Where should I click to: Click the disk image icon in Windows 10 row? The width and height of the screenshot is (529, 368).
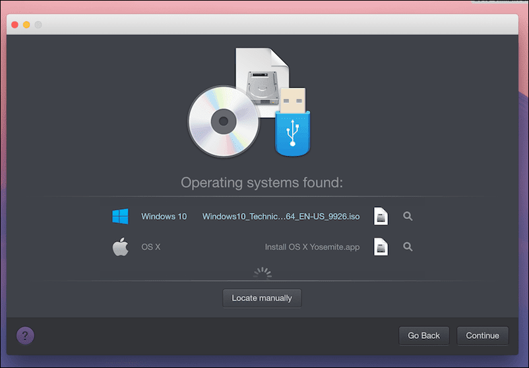tap(381, 216)
